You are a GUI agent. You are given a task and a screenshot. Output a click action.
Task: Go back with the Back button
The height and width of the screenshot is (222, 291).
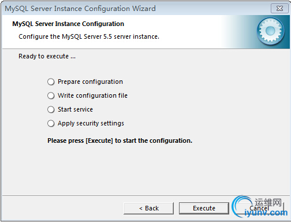(x=148, y=208)
